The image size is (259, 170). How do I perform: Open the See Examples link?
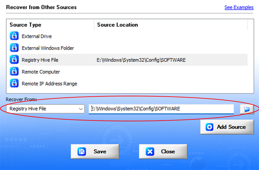pos(239,7)
